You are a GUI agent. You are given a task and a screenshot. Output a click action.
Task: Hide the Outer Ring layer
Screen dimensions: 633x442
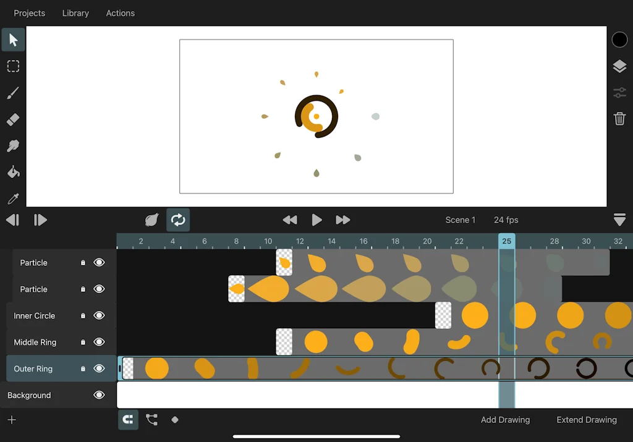point(99,368)
